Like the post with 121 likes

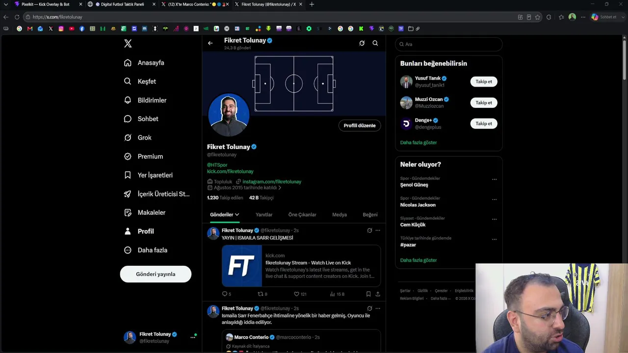point(300,294)
